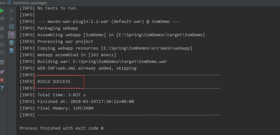Click the Dump Threads camera icon
The height and width of the screenshot is (135, 280).
pyautogui.click(x=2, y=44)
